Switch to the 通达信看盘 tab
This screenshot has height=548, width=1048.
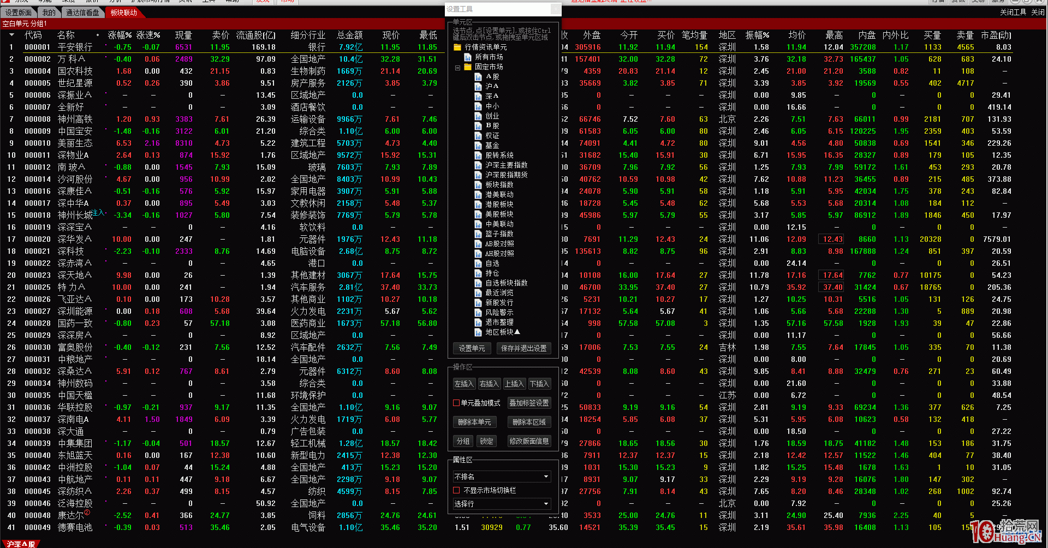(82, 13)
